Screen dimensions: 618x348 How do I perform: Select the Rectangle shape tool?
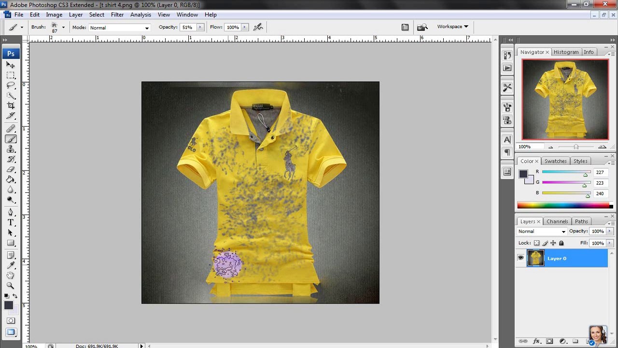[11, 243]
